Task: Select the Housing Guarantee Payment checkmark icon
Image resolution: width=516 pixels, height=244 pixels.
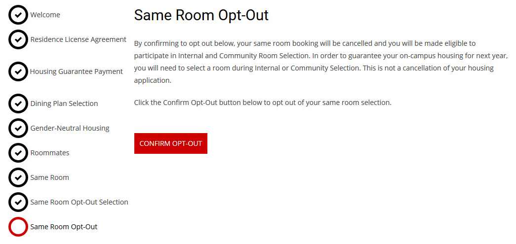Action: [x=18, y=71]
